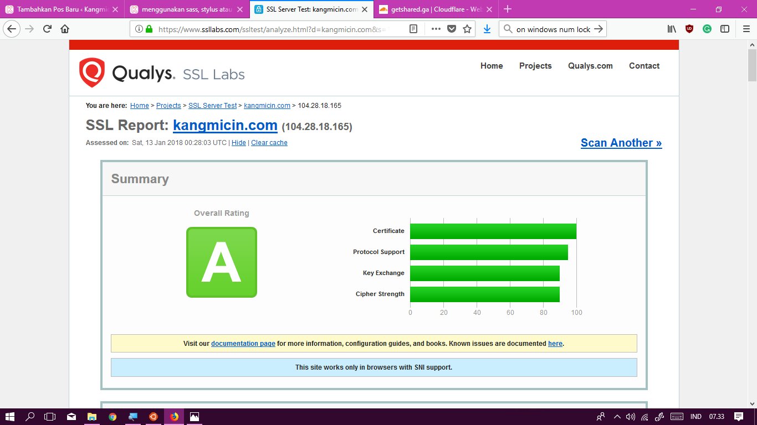The width and height of the screenshot is (757, 425).
Task: Go back using the browser back arrow
Action: click(12, 29)
